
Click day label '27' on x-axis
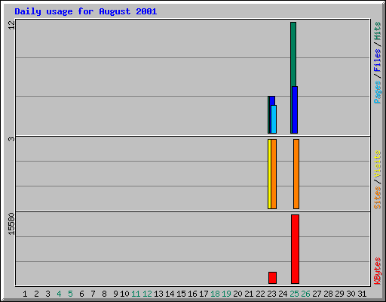click(317, 294)
